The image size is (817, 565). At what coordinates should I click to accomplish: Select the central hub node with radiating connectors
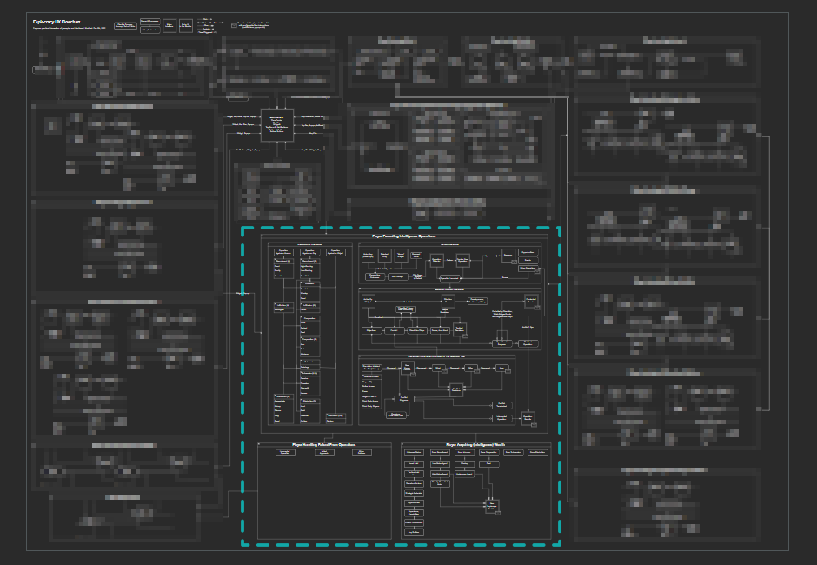276,127
